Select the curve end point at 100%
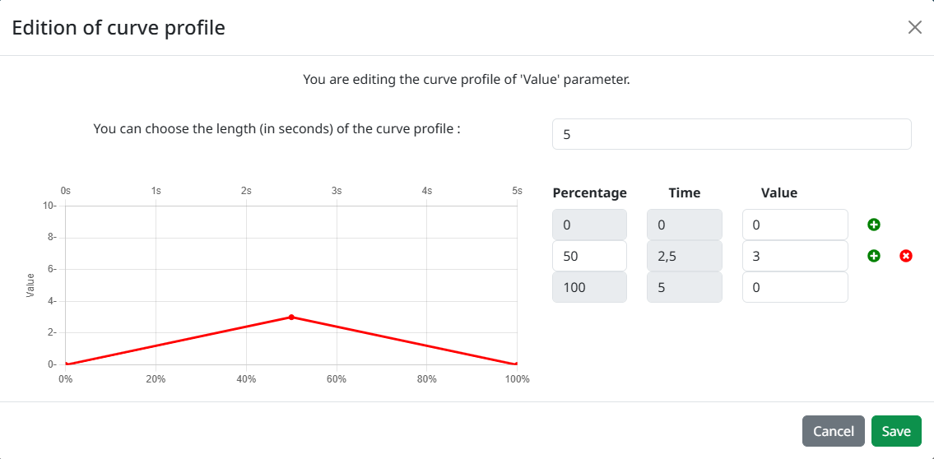This screenshot has height=459, width=934. [516, 364]
